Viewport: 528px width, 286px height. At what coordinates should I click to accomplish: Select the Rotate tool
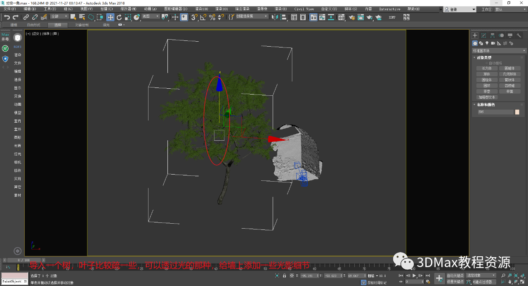(x=119, y=17)
